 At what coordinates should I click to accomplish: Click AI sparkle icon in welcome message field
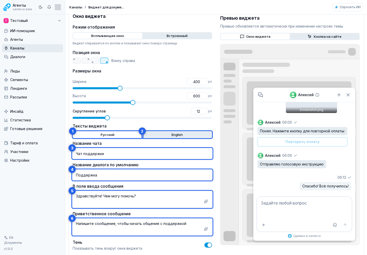(x=206, y=229)
